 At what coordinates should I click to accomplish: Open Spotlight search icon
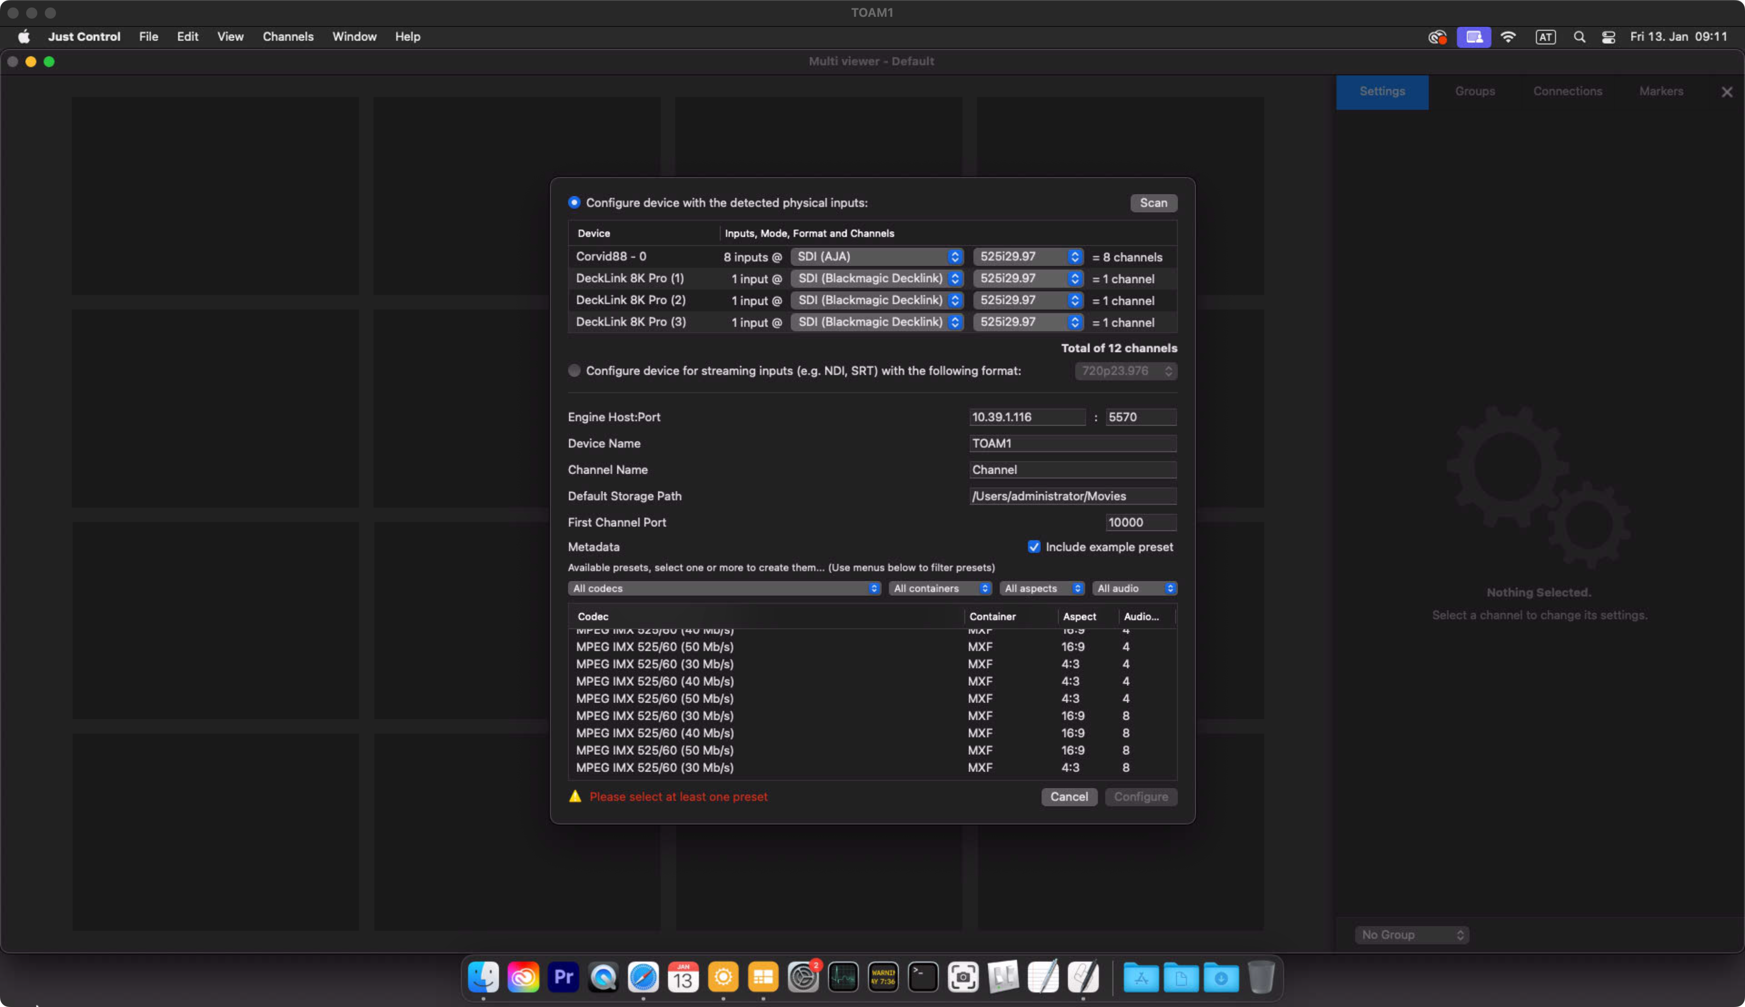[1579, 37]
